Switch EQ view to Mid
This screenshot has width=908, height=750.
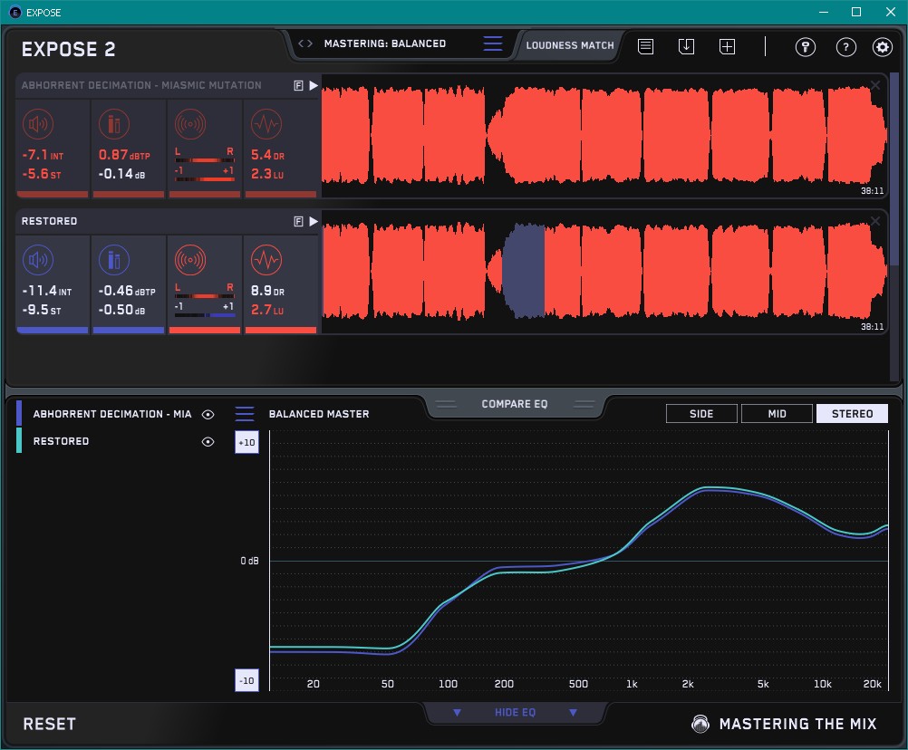click(x=777, y=414)
